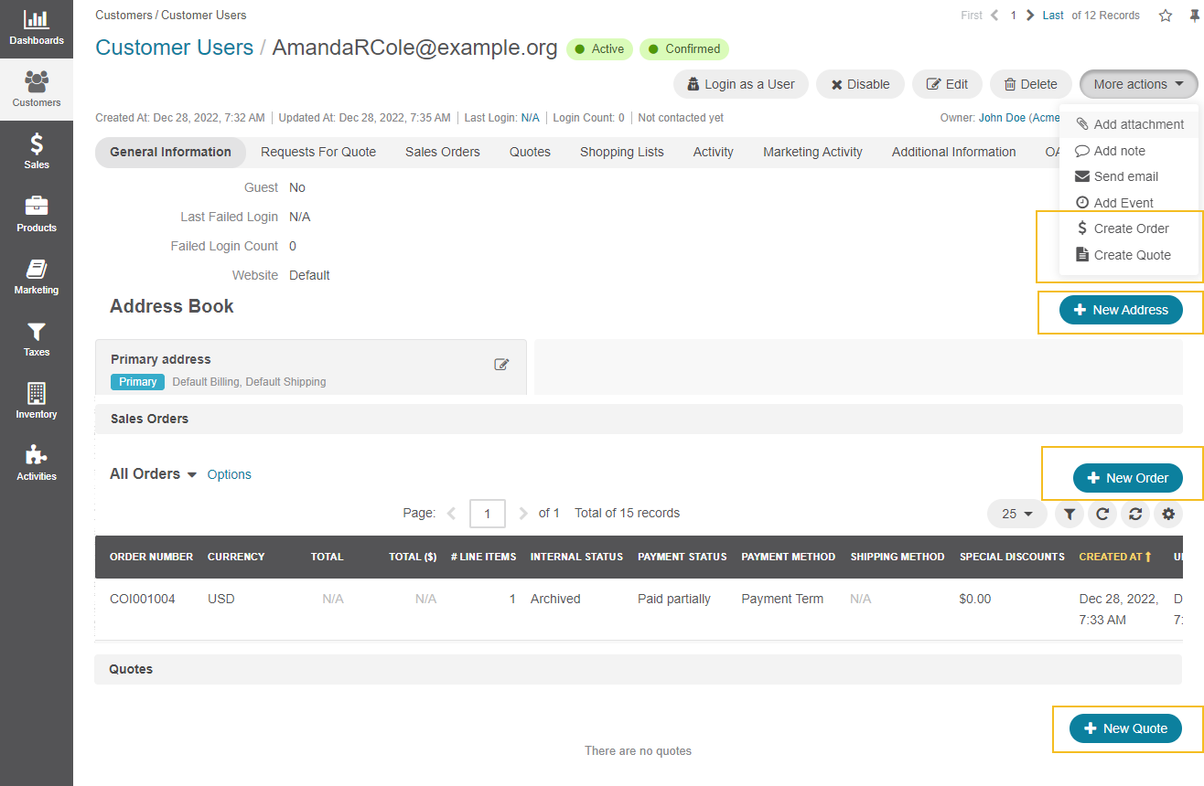Viewport: 1204px width, 786px height.
Task: Switch to the Quotes tab
Action: tap(530, 153)
